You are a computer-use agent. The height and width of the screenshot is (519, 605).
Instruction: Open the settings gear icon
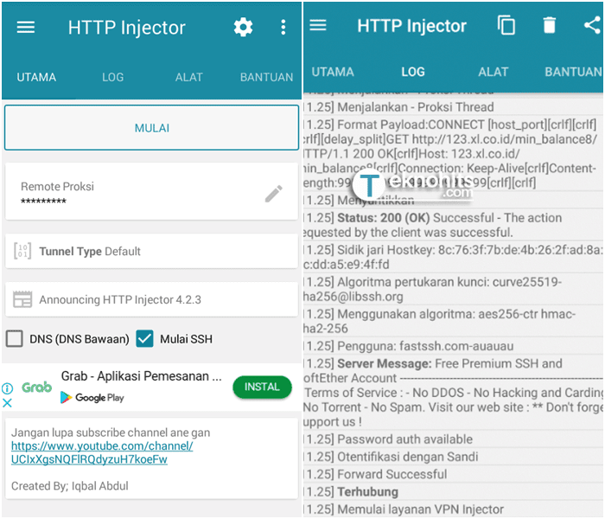point(243,28)
